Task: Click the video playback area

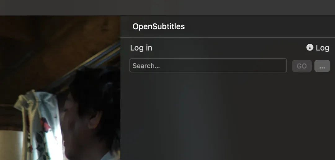Action: 60,88
